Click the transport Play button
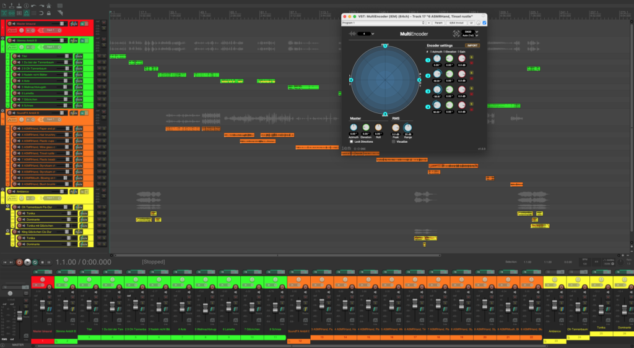 click(x=27, y=262)
